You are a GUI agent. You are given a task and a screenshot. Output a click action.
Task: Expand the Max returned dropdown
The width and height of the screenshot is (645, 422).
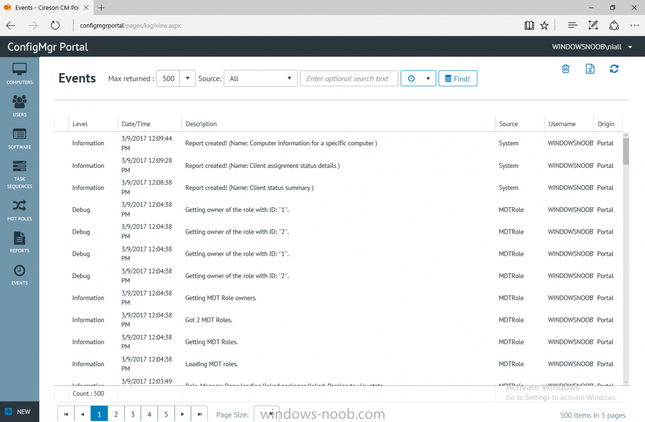187,79
